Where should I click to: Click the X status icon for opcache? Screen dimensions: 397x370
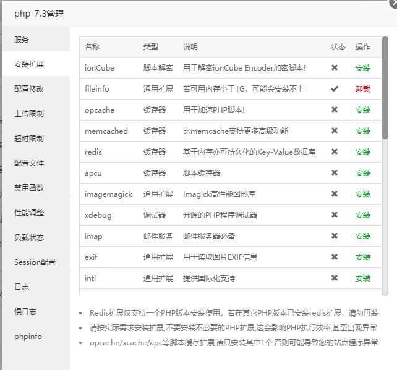click(335, 110)
